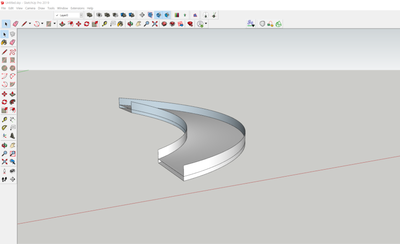Click the account sign-in profile button

(200, 23)
